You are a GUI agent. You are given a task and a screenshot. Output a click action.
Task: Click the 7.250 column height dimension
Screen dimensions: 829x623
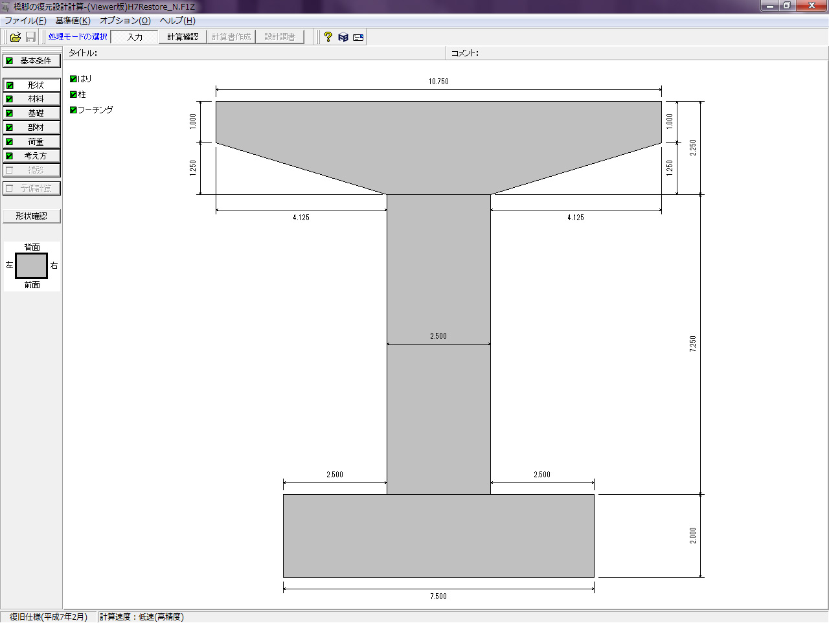(x=693, y=344)
